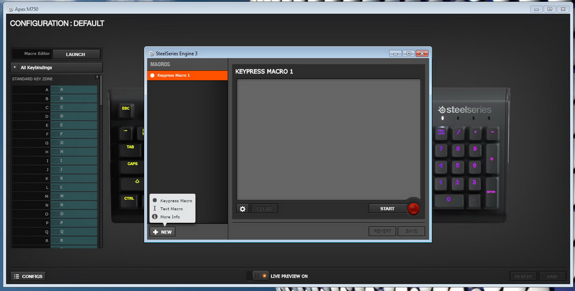Click the numpad 7 key
Screen dimensions: 575x291
coord(441,150)
